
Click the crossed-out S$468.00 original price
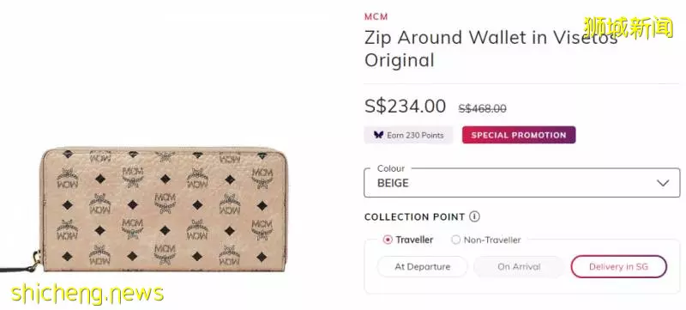(x=483, y=108)
